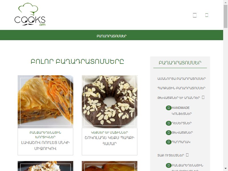This screenshot has height=171, width=228.
Task: Click green circle icon beside ԹԽՎԱԾՔՆԵՐ
Action: pos(168,133)
